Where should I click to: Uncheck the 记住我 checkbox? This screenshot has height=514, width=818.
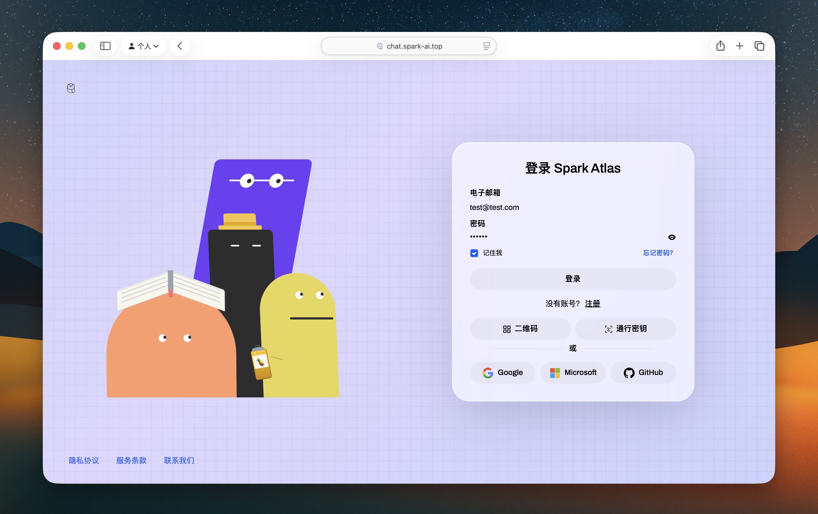pos(474,253)
